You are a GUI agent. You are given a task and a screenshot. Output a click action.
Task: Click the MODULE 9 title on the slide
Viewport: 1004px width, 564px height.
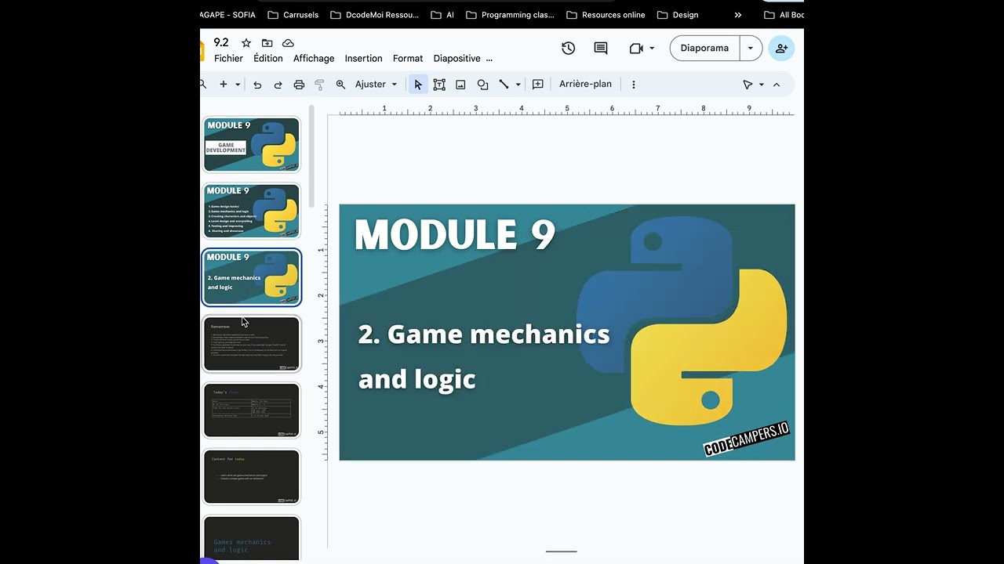click(455, 235)
